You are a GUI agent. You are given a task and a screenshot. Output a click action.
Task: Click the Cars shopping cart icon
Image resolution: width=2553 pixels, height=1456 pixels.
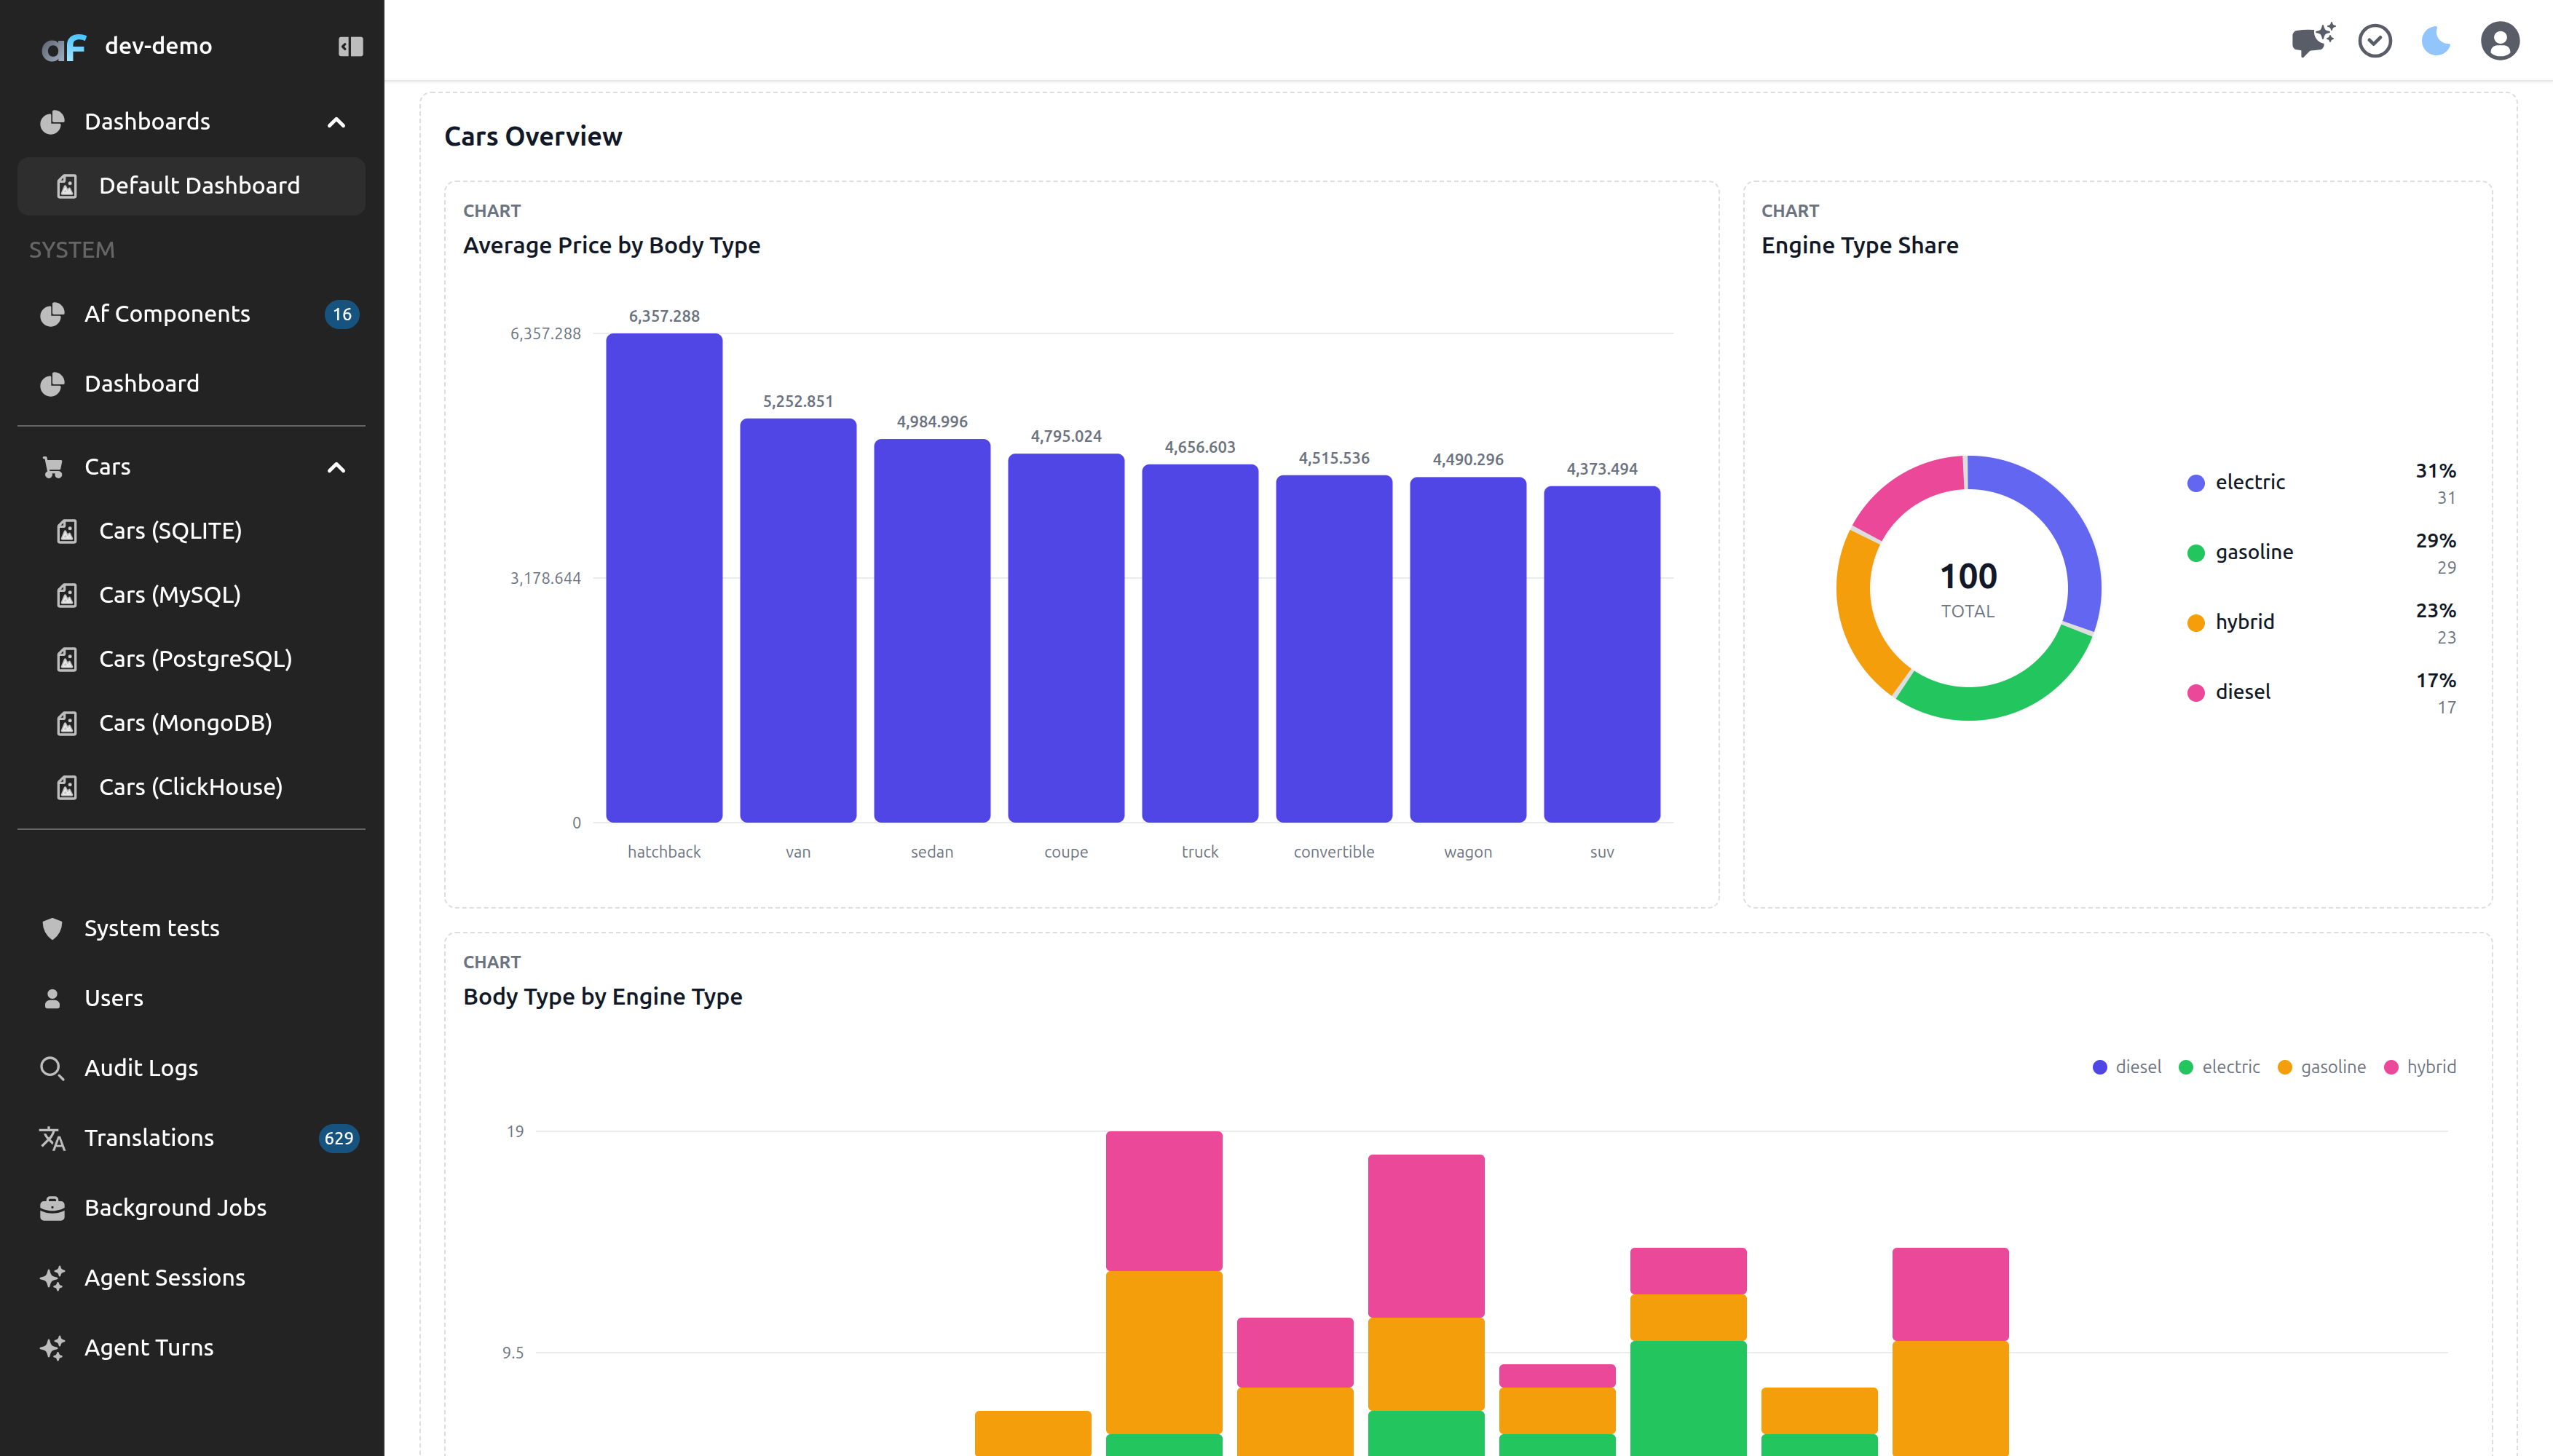52,467
